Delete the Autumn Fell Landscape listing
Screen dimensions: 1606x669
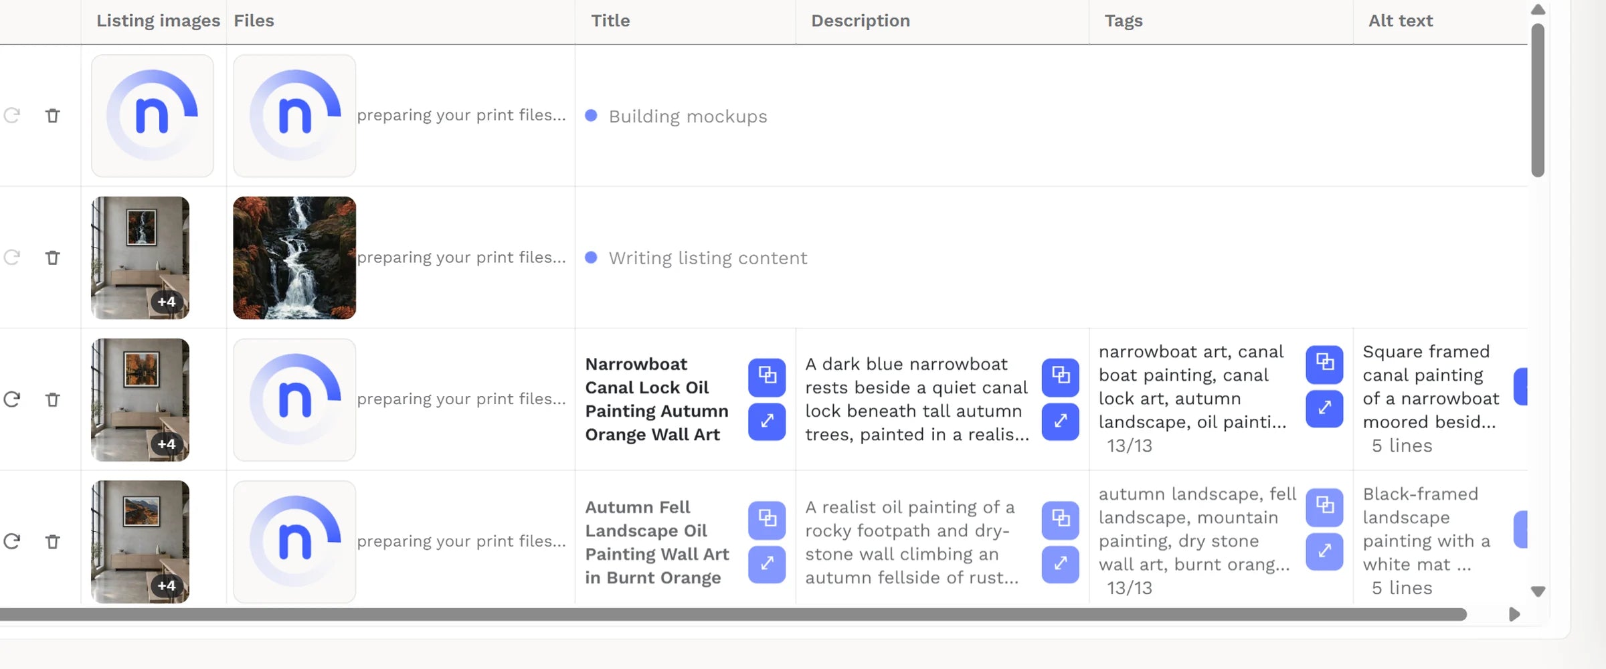pos(52,541)
